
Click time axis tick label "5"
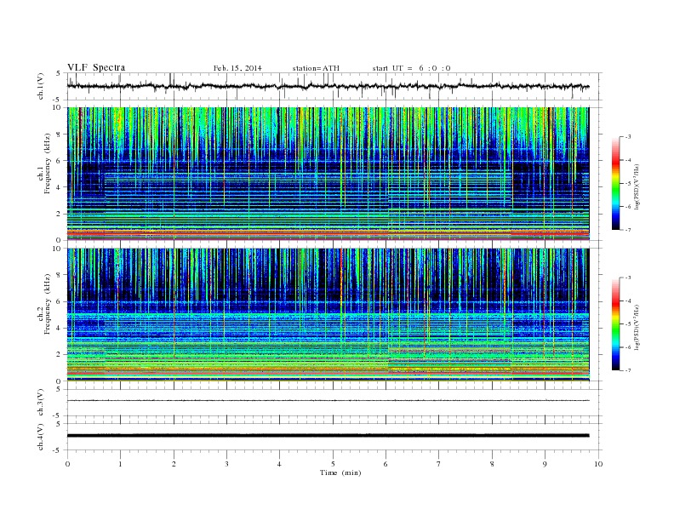(x=333, y=464)
